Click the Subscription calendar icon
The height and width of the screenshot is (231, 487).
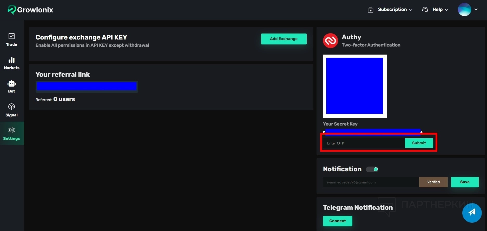pos(371,10)
